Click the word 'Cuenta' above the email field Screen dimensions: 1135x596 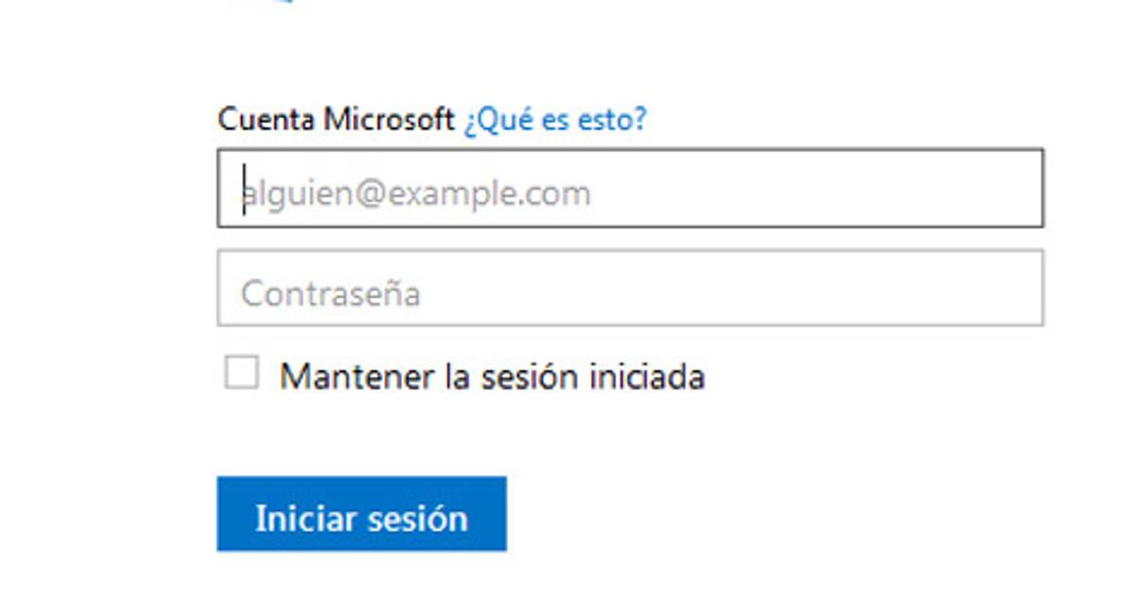click(269, 120)
